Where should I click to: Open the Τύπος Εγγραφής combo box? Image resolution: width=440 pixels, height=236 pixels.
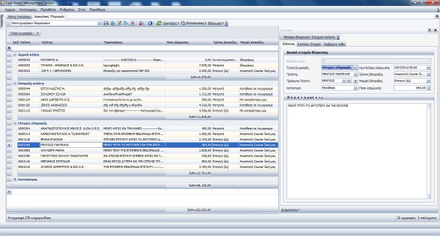coord(355,68)
